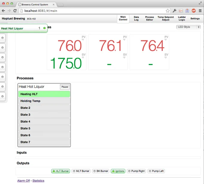Open the LED Style dropdown
Image resolution: width=204 pixels, height=184 pixels.
point(188,27)
